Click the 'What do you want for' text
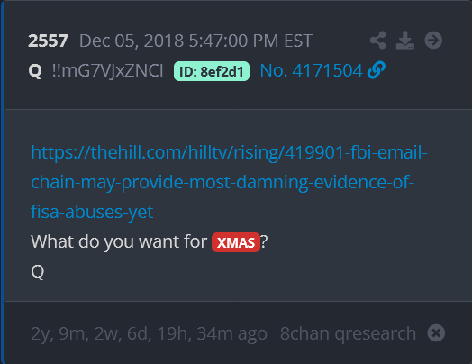 pos(119,242)
